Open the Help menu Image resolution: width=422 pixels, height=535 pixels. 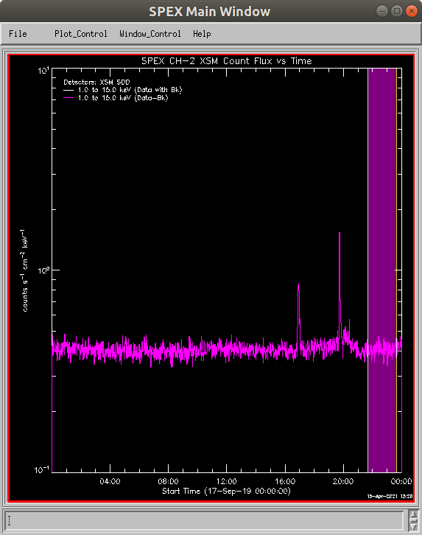[202, 34]
